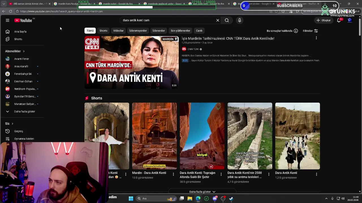Open İşte Mardin'in Tarihi Hazinesi video title

point(228,38)
